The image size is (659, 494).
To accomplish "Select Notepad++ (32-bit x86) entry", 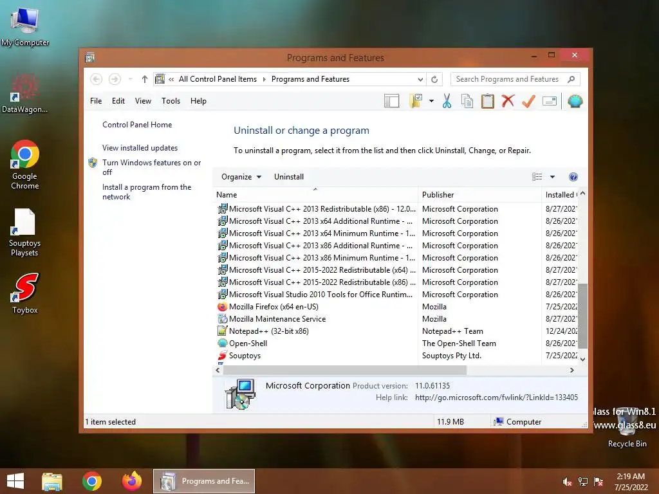I will tap(268, 331).
